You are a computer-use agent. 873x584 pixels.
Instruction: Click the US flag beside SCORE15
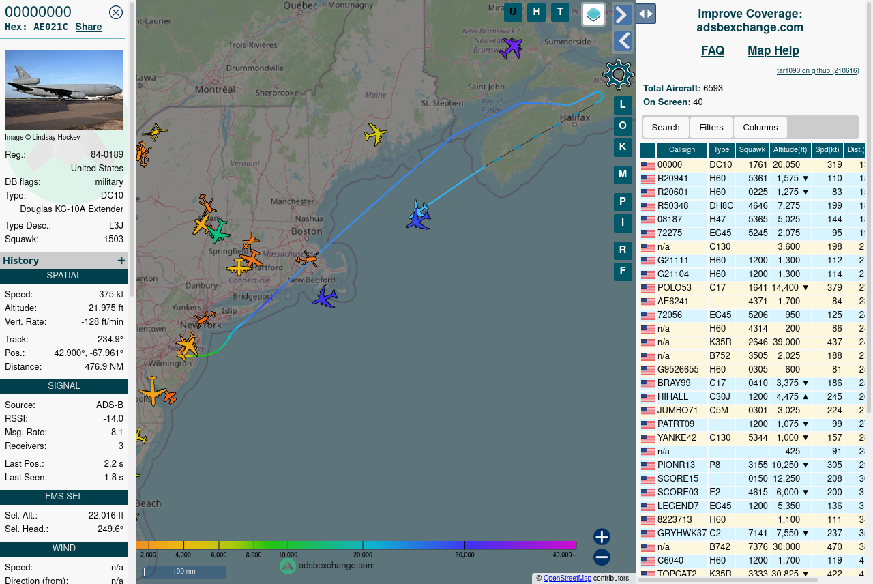tap(648, 479)
